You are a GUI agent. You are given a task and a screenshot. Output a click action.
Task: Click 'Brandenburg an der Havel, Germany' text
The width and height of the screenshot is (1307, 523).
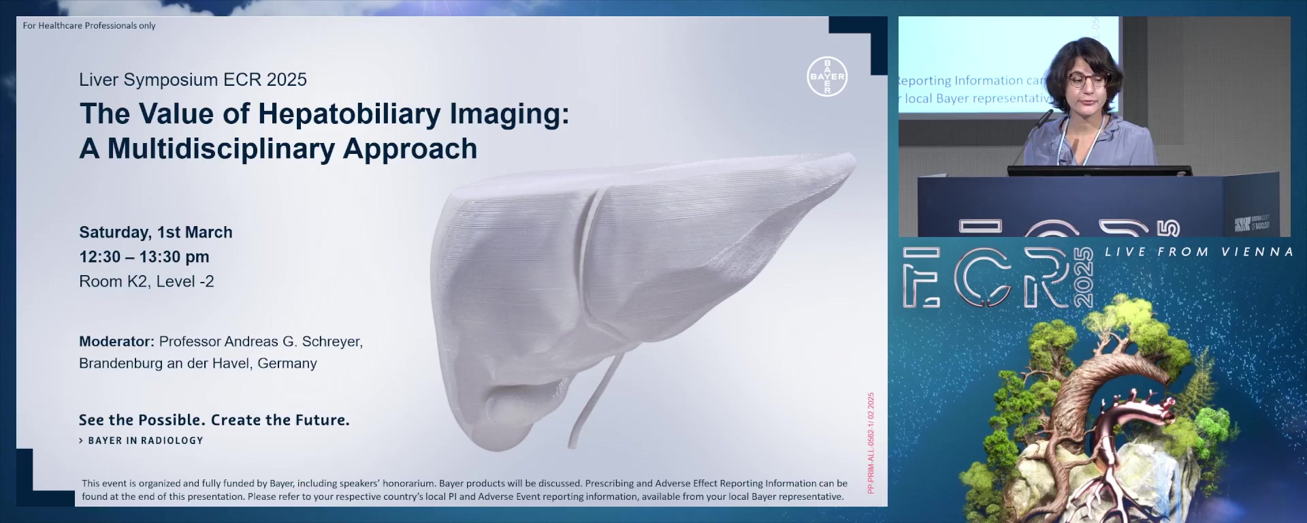198,363
